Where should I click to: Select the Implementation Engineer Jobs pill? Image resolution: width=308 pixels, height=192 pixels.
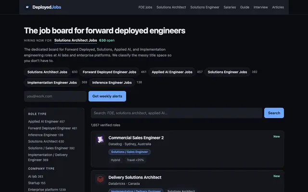point(52,83)
